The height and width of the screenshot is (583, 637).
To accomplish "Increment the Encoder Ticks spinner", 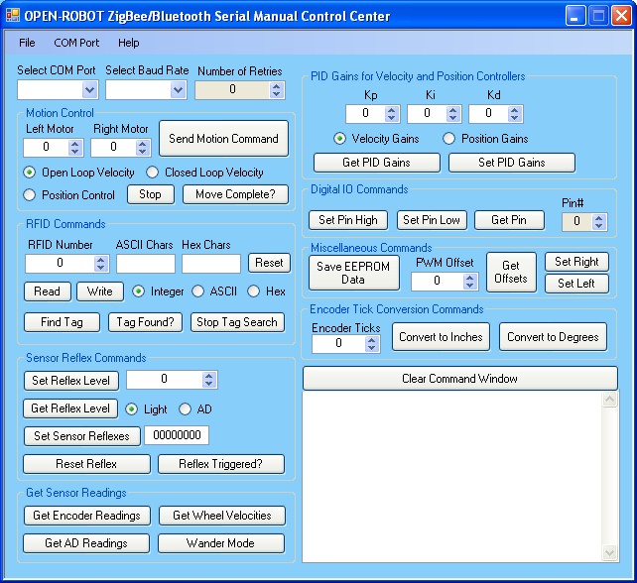I will click(x=371, y=339).
